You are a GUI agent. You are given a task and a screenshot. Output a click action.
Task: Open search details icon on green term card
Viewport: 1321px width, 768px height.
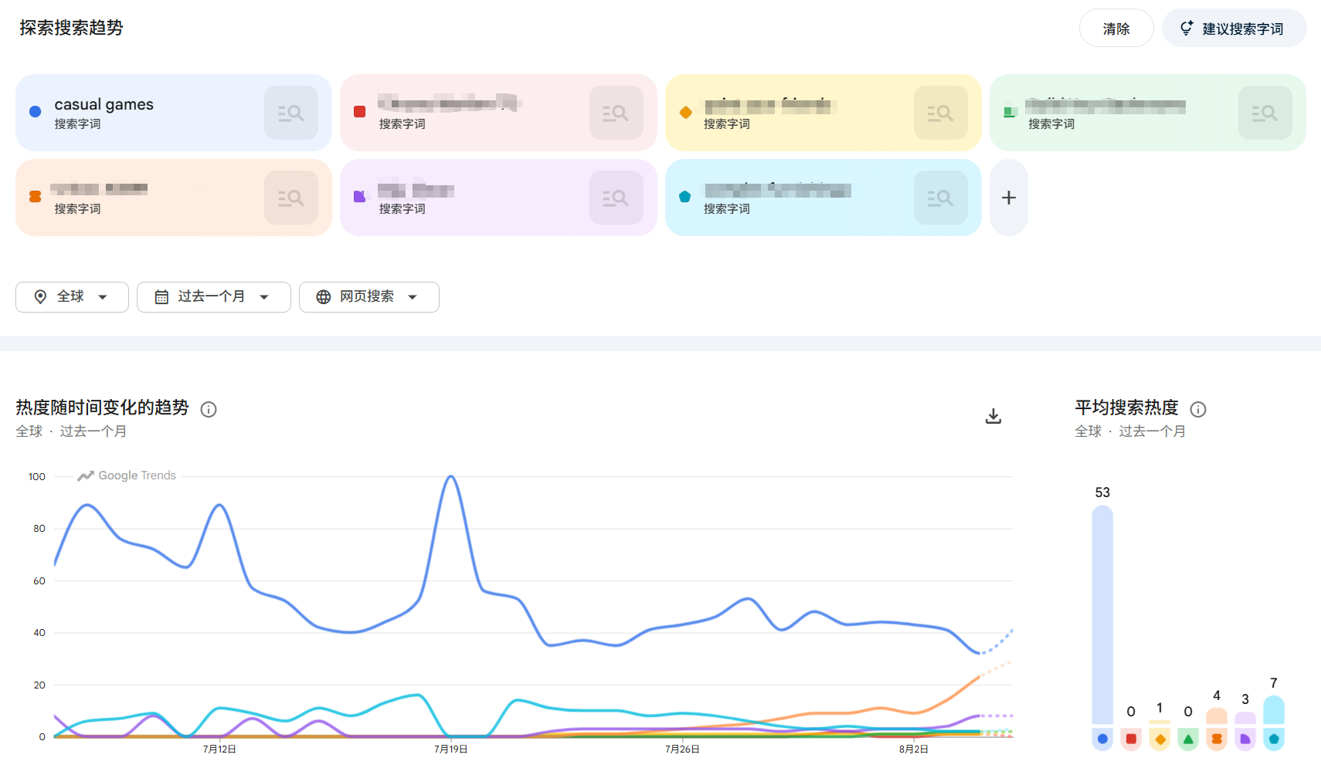(x=1265, y=113)
